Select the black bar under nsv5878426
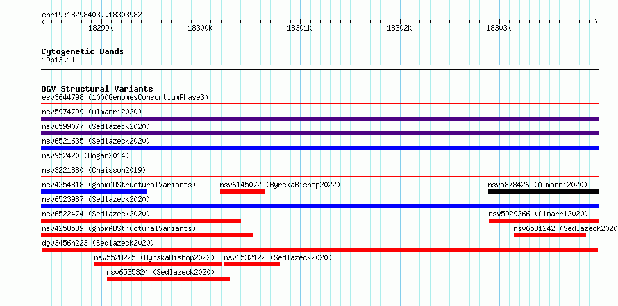This screenshot has width=618, height=306. [543, 192]
